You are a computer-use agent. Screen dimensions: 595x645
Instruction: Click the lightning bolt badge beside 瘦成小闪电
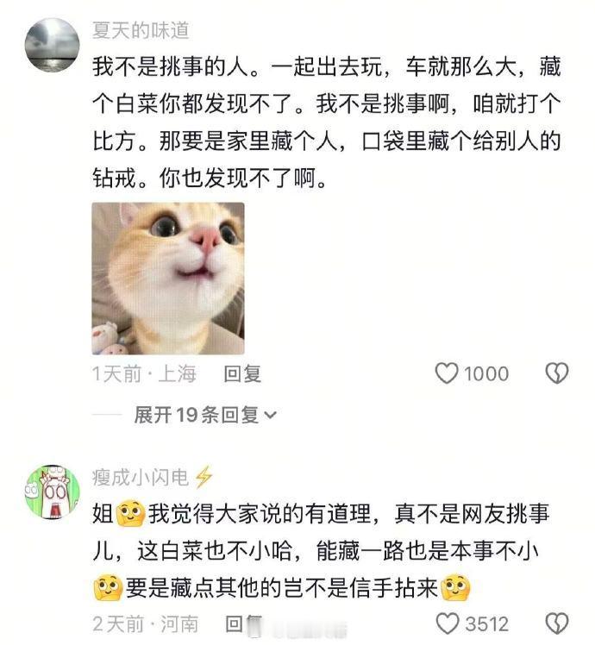(x=204, y=477)
